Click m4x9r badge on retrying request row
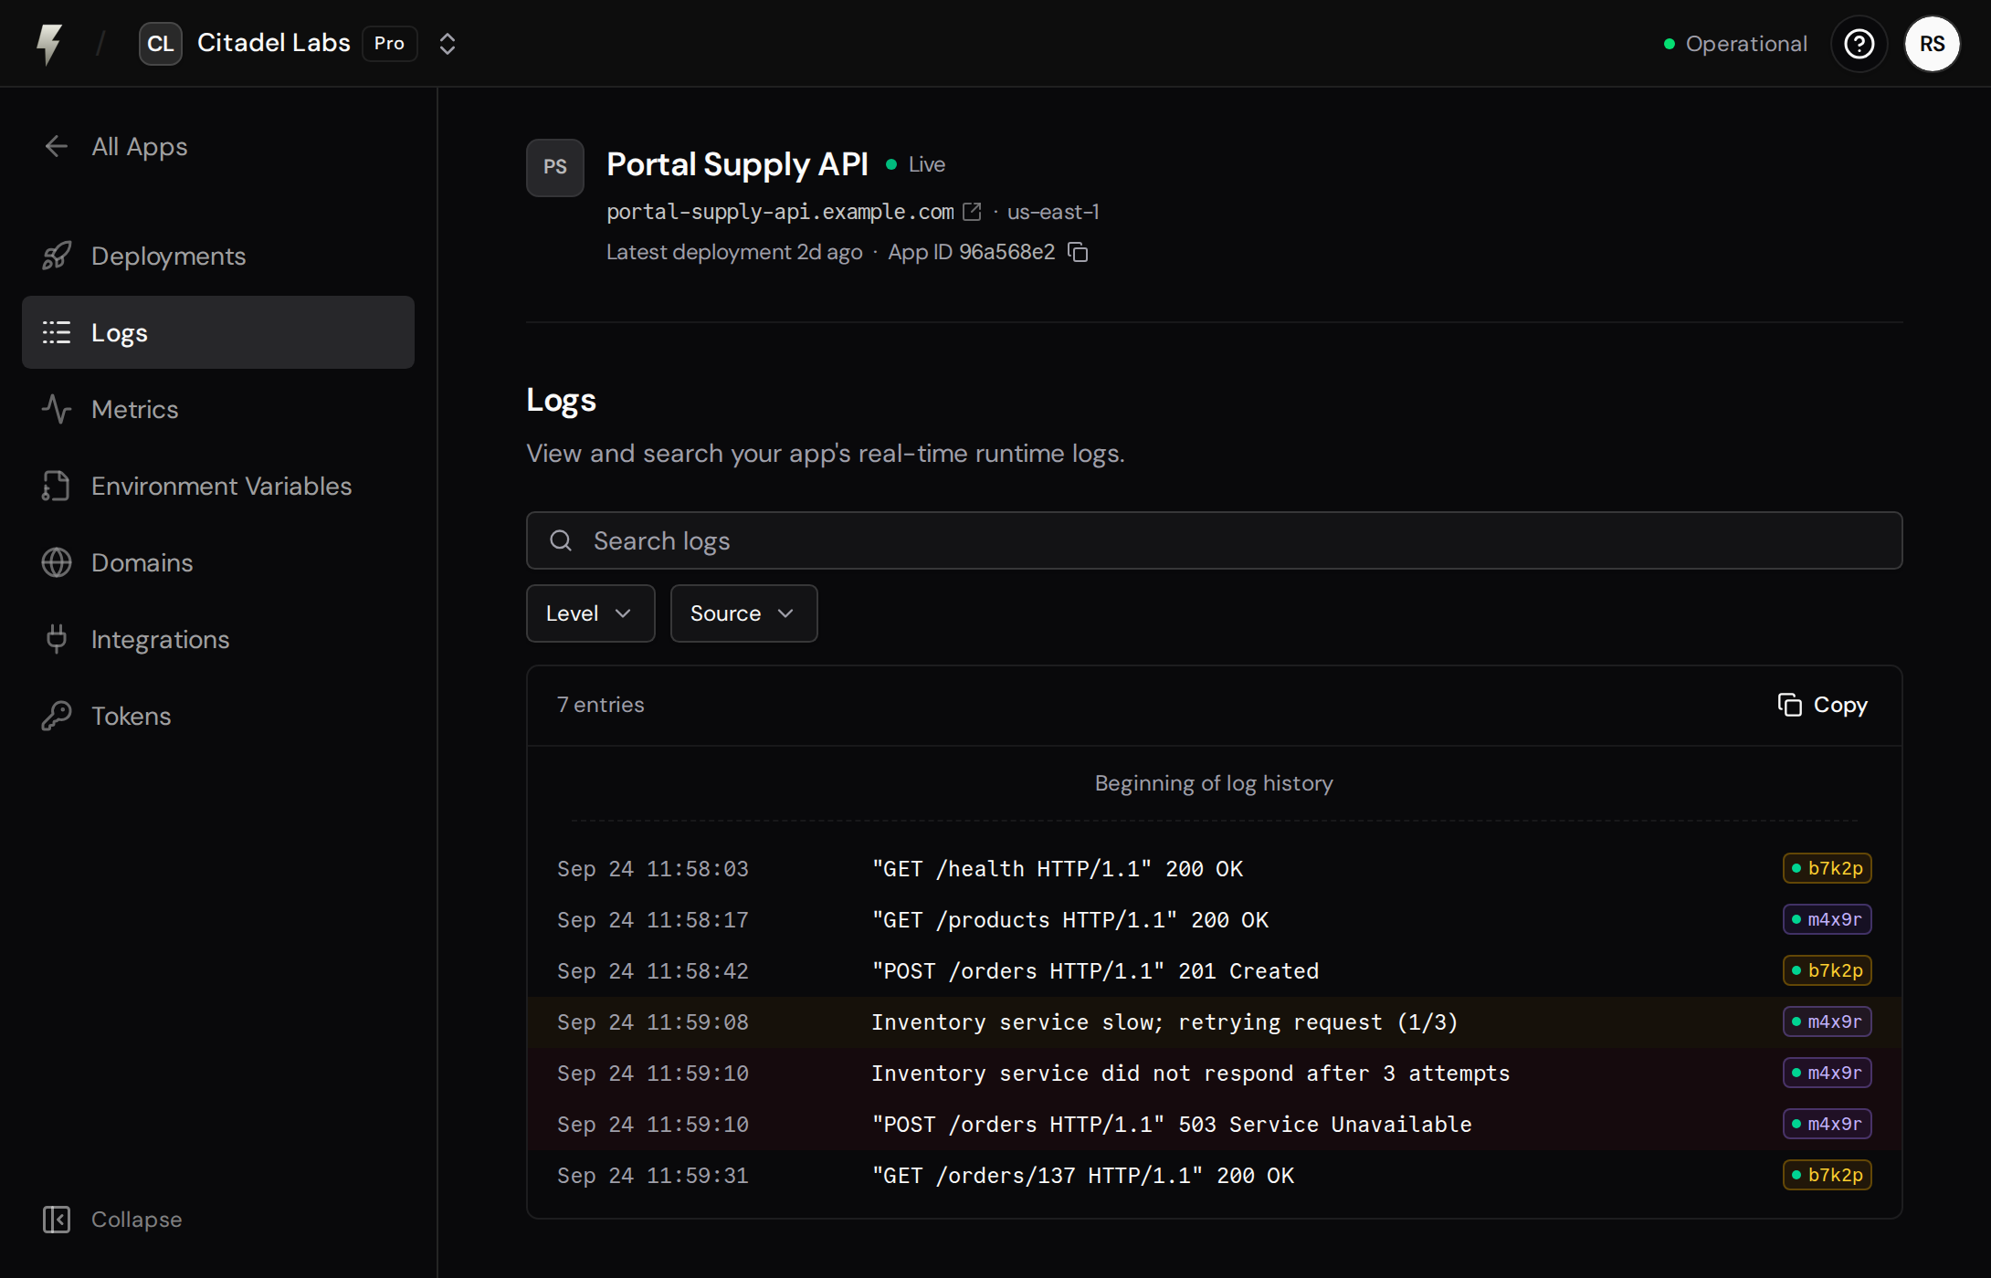The width and height of the screenshot is (1991, 1278). 1828,1021
